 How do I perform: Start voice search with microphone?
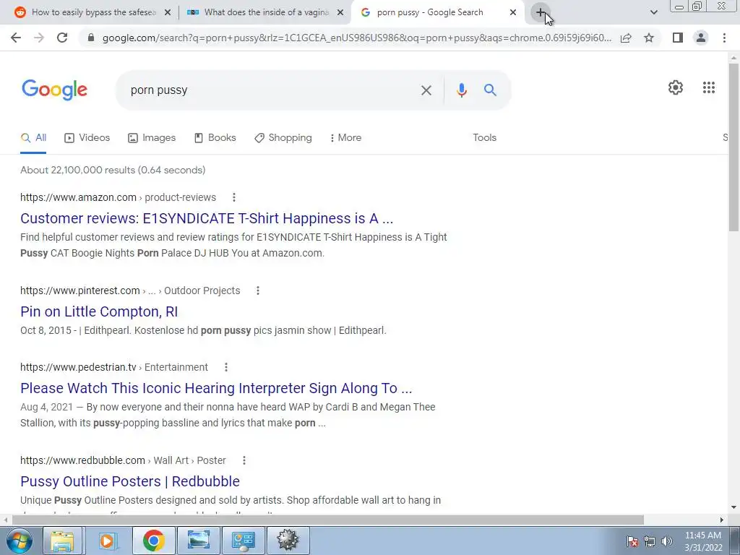[x=462, y=90]
